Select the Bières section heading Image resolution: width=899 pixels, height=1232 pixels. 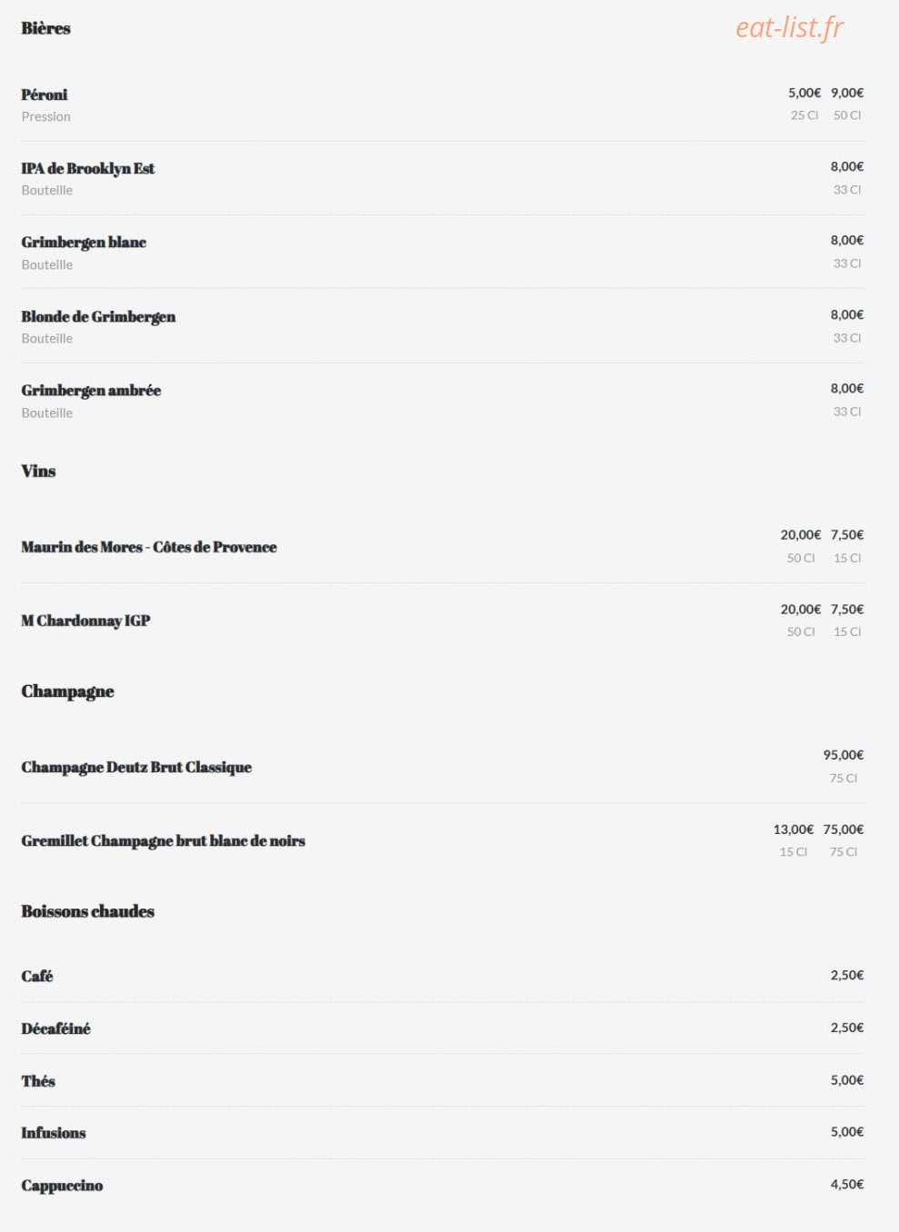[x=45, y=28]
